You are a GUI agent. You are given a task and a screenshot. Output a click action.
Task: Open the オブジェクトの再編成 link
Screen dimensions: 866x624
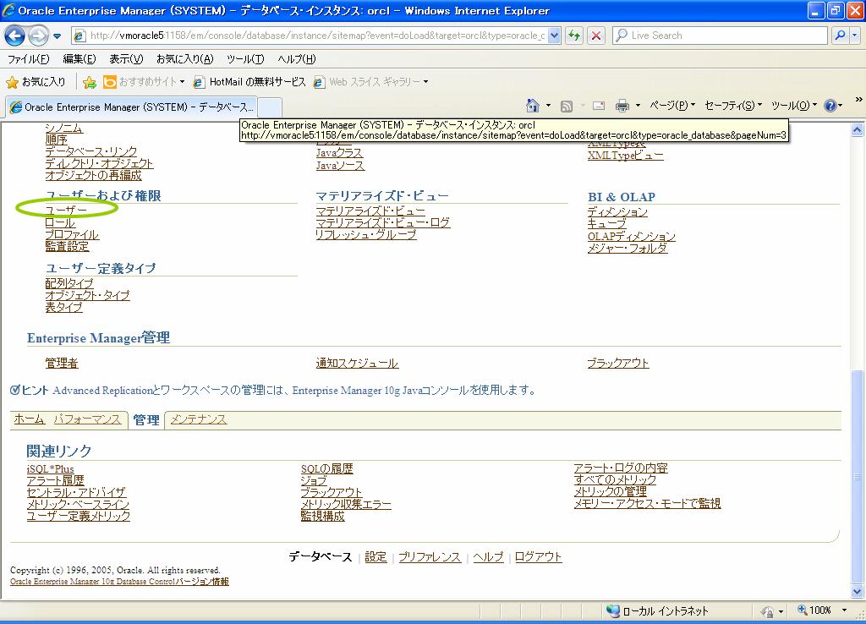point(93,176)
